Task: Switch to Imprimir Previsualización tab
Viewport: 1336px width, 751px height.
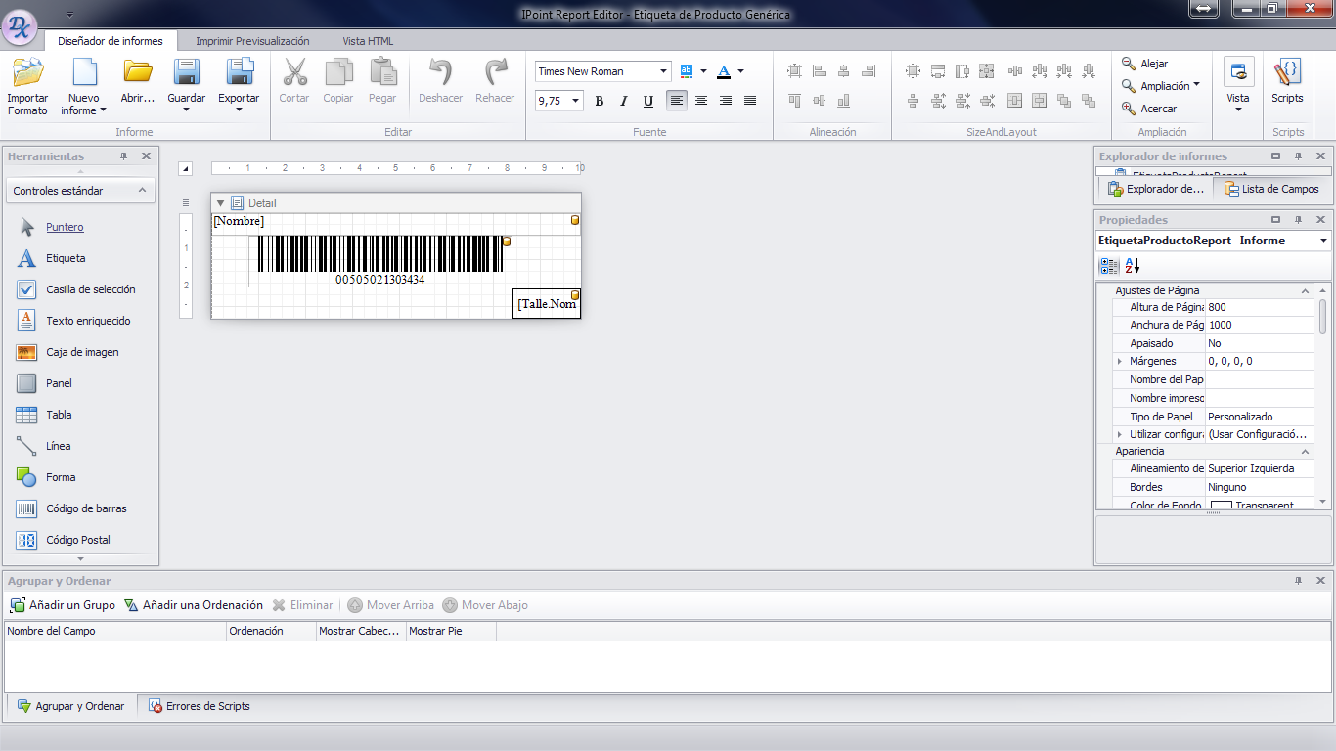Action: pos(252,41)
